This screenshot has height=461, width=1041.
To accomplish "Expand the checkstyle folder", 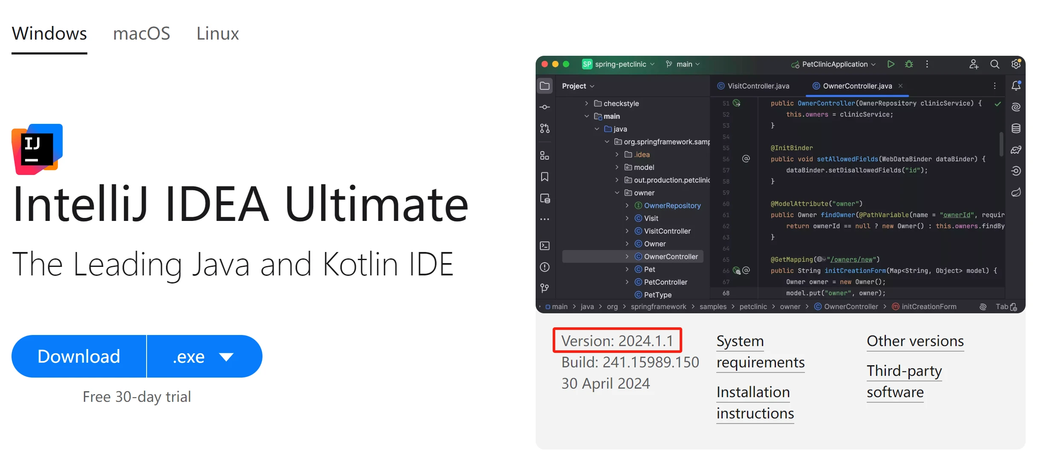I will click(x=586, y=103).
